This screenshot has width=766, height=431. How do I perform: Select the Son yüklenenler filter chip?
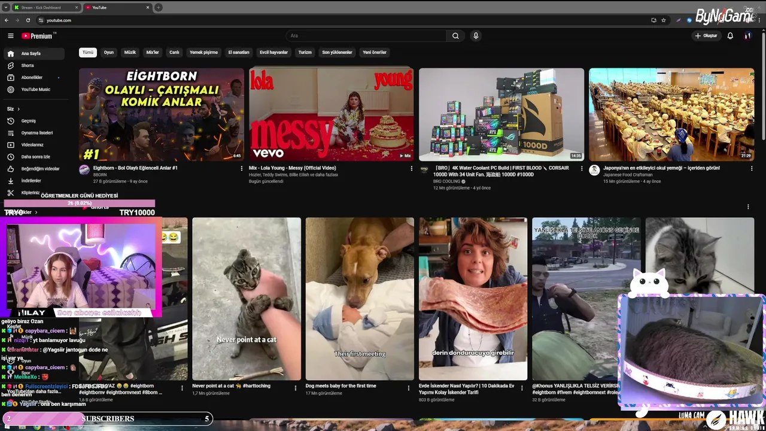point(337,52)
